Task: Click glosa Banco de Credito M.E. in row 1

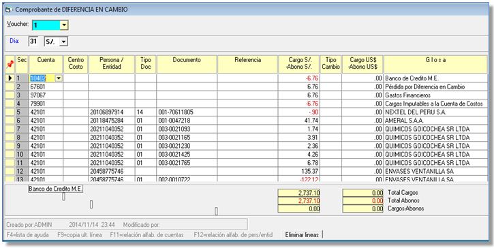Action: coord(435,78)
